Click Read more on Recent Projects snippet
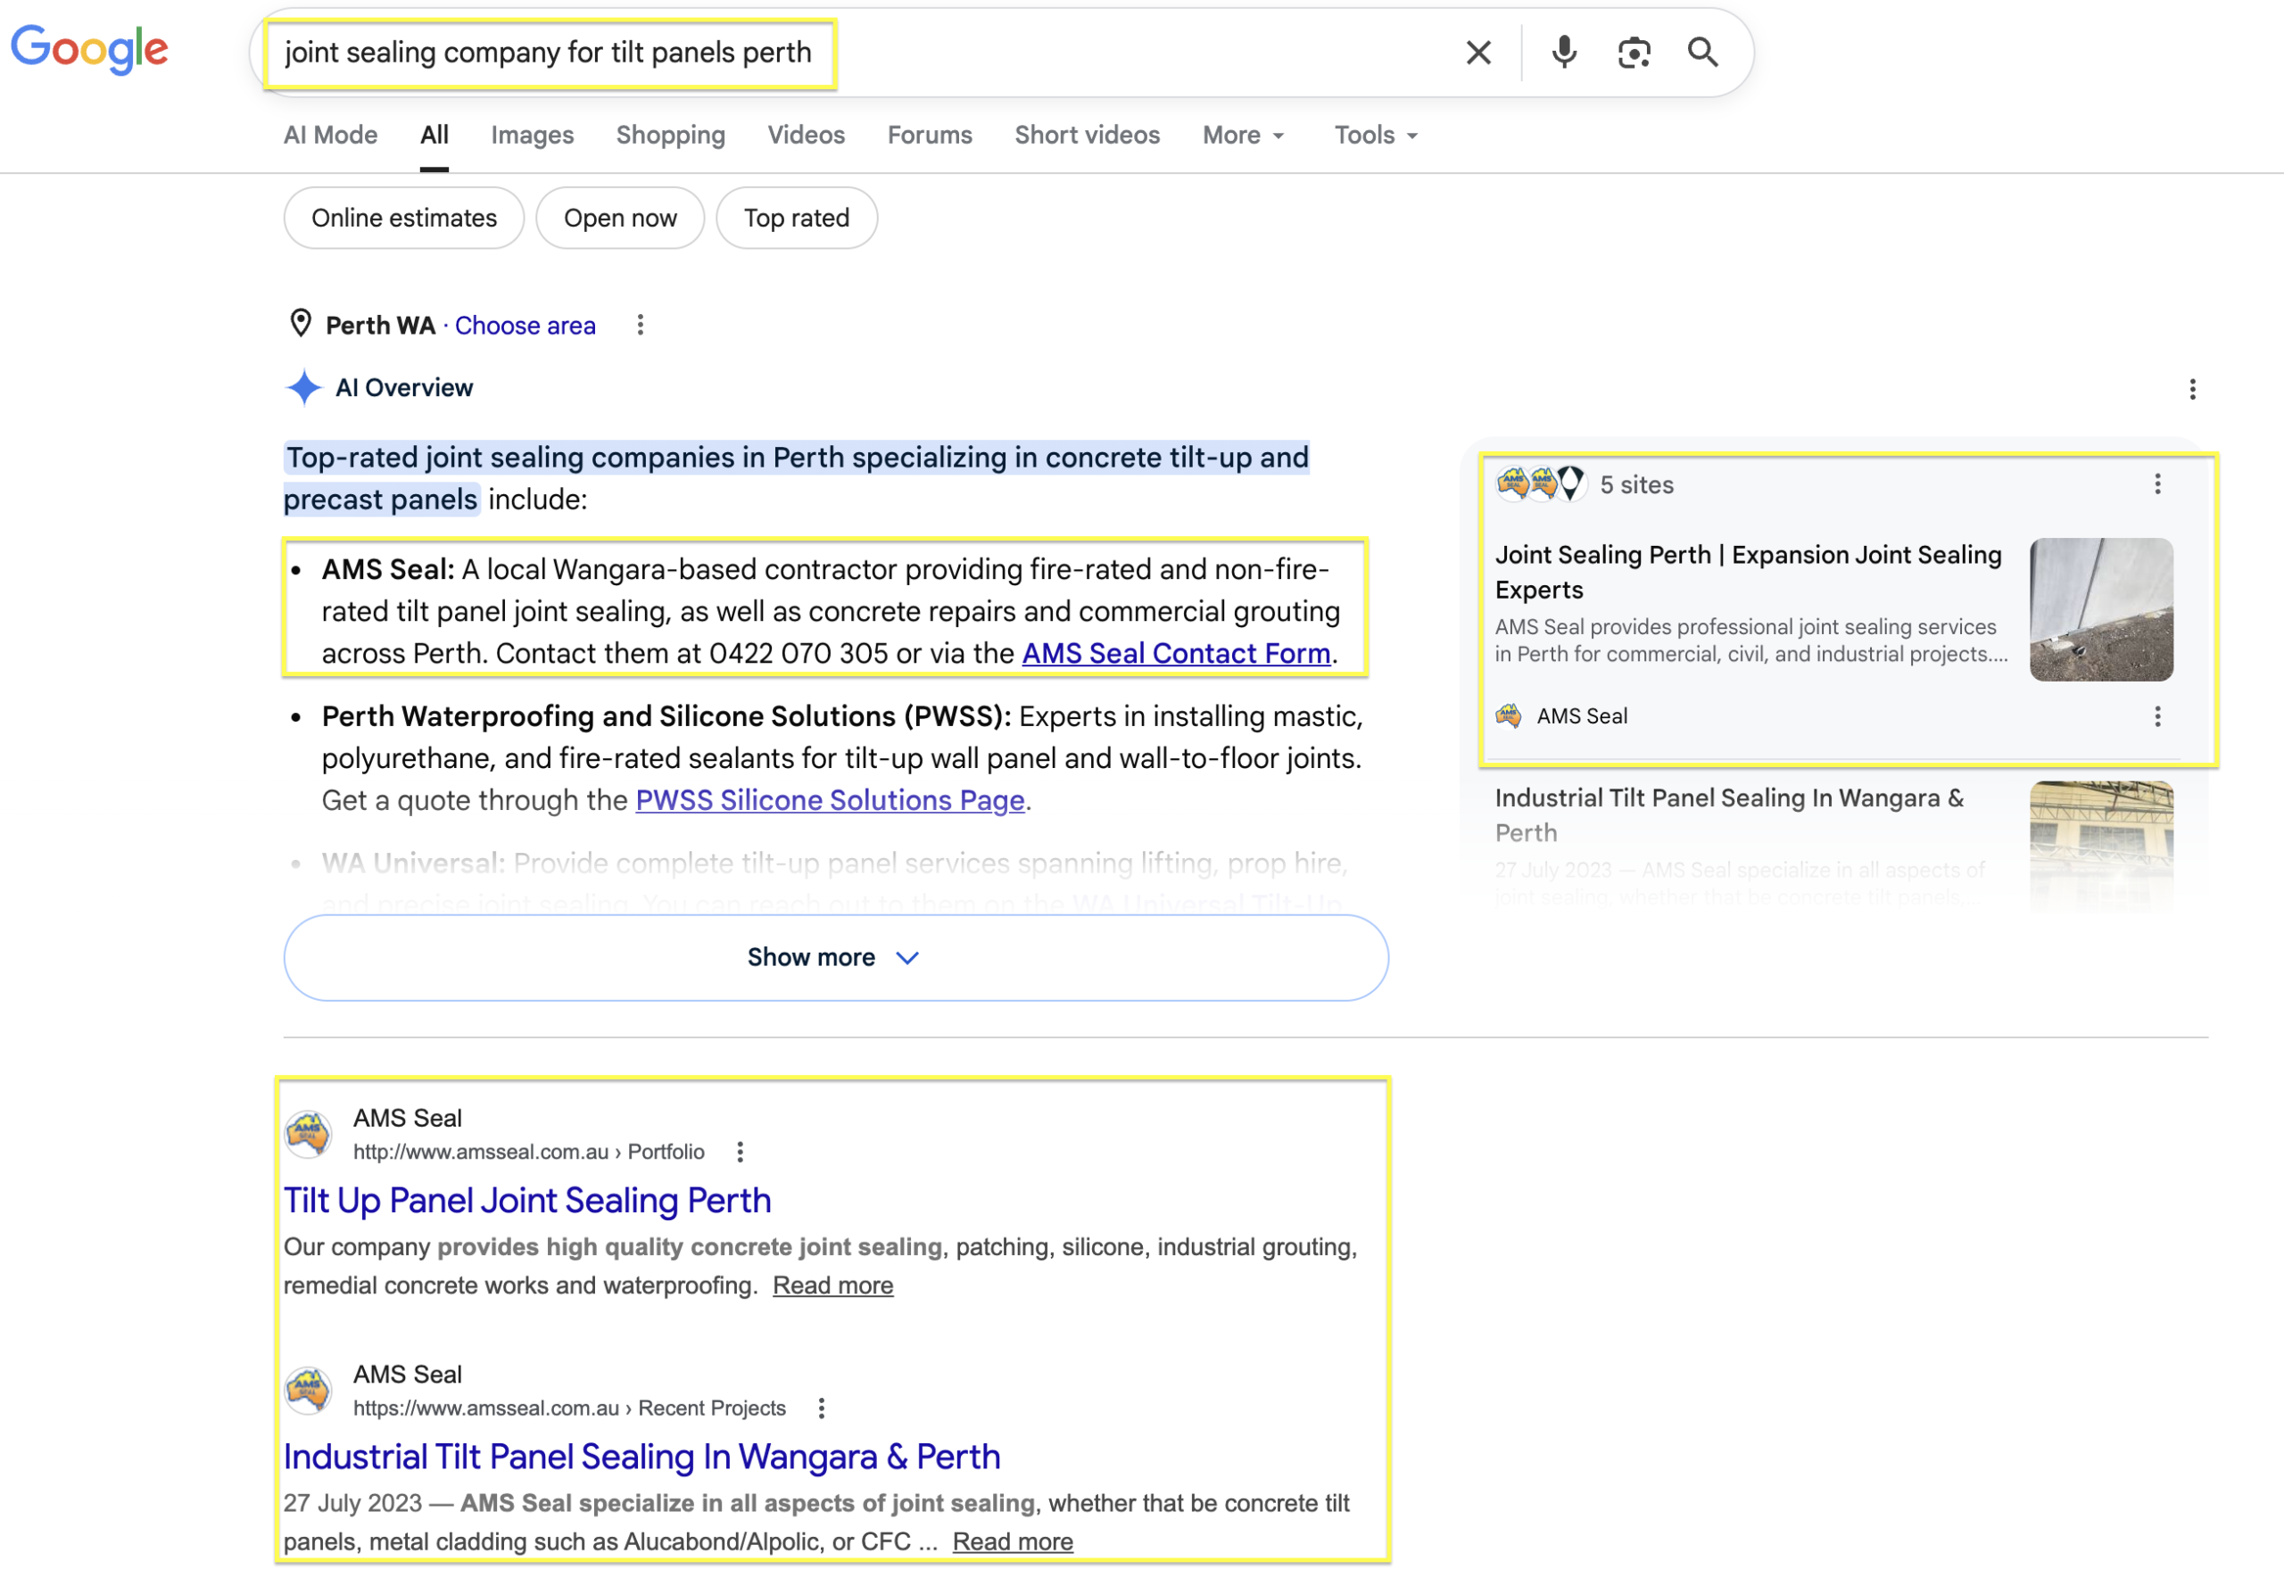Screen dimensions: 2284x1578 1013,1541
